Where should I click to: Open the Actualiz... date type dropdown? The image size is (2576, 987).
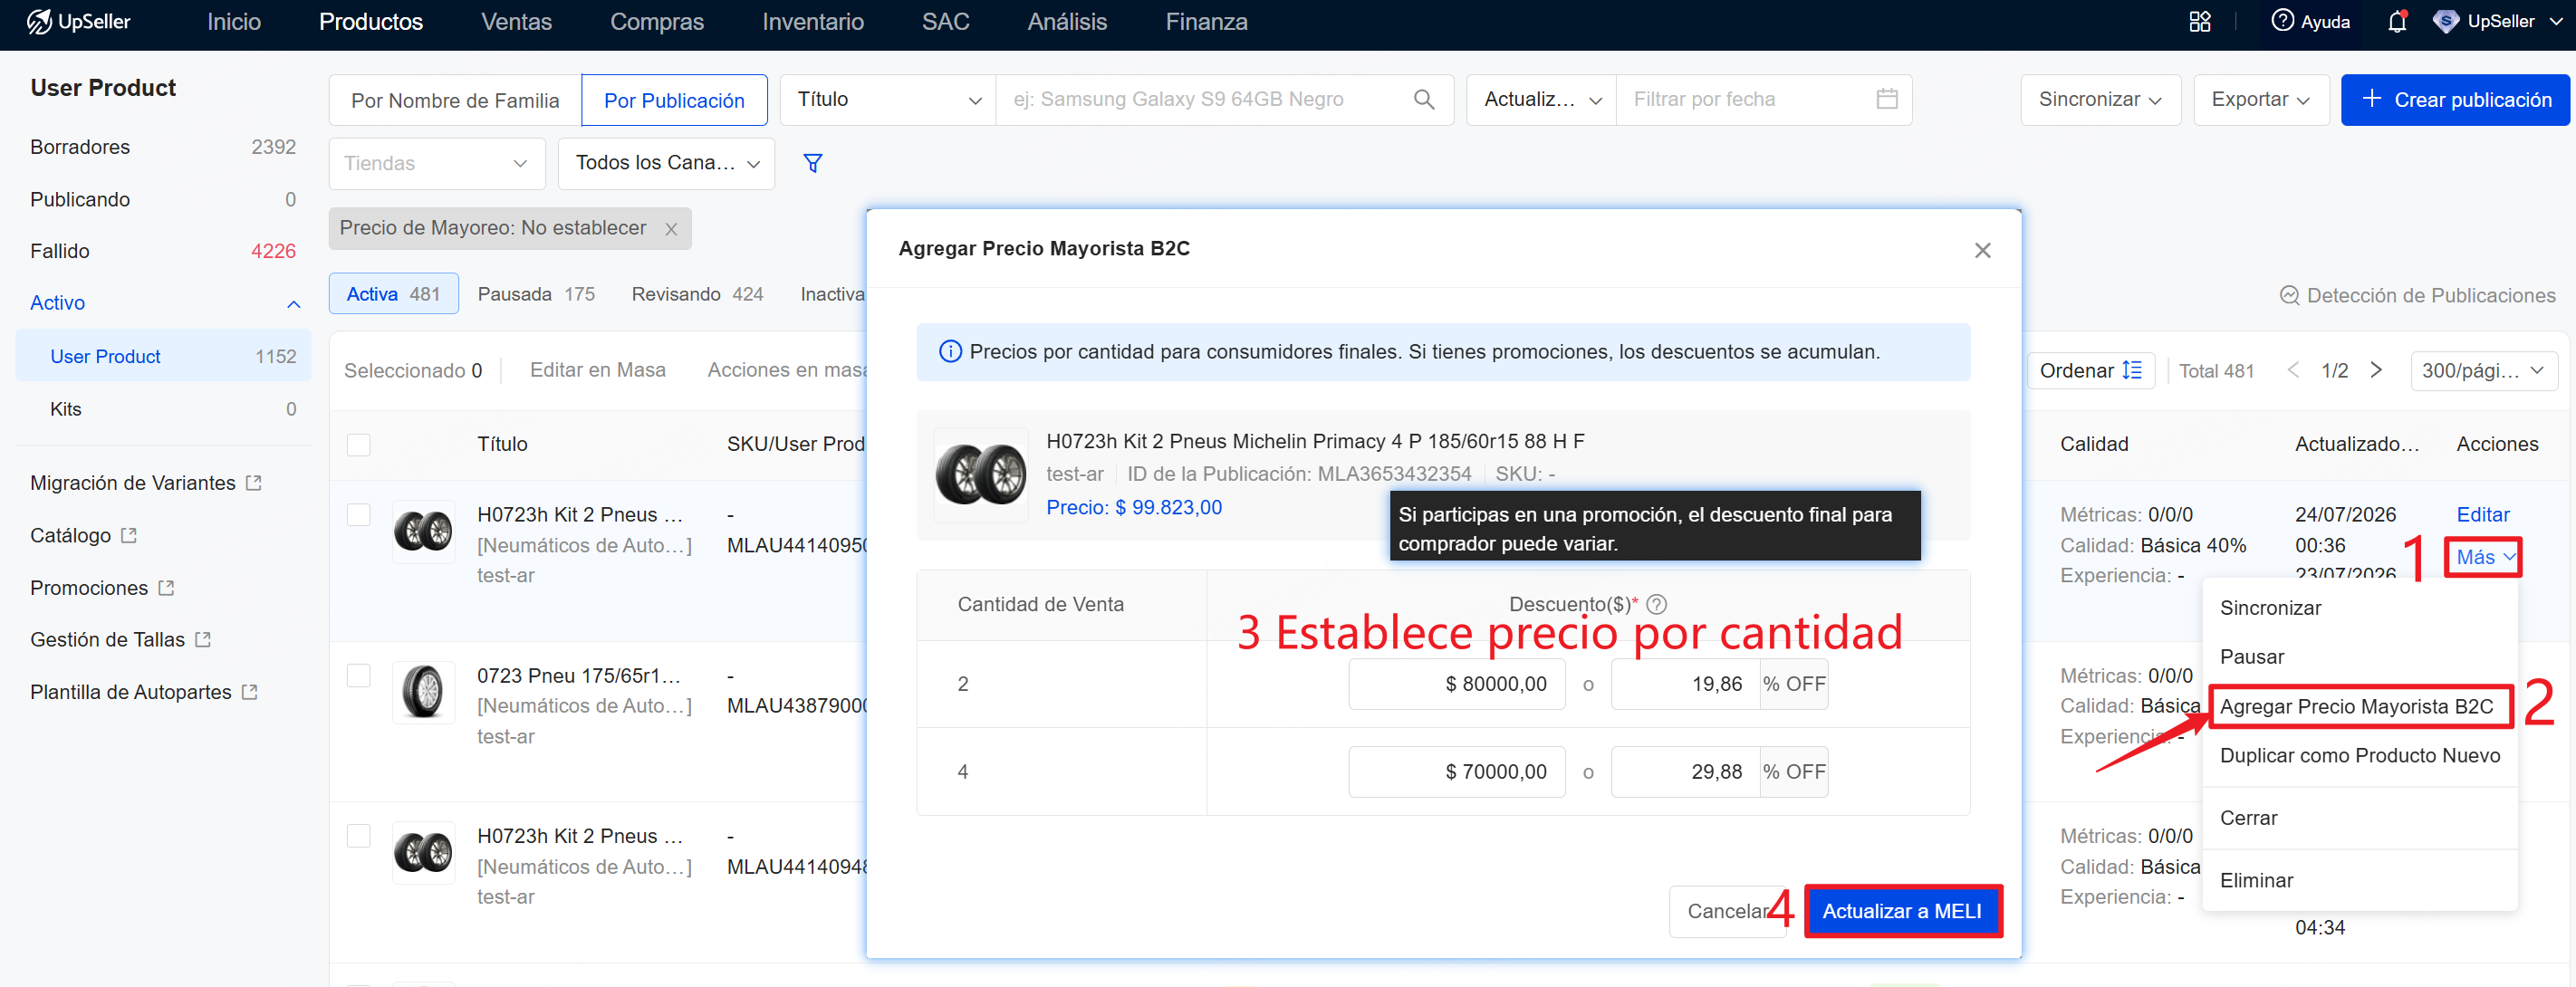[x=1541, y=99]
